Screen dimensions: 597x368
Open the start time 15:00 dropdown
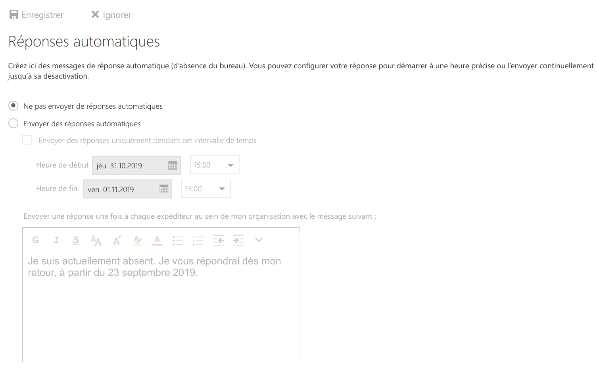215,165
